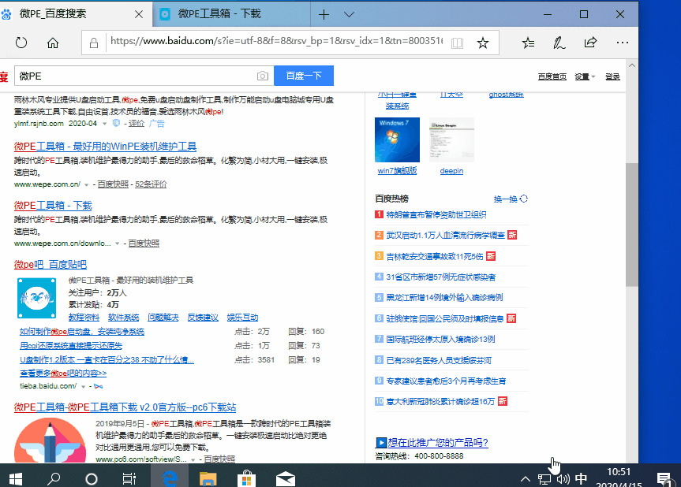Search by image camera icon in search box
681x487 pixels.
tap(262, 75)
